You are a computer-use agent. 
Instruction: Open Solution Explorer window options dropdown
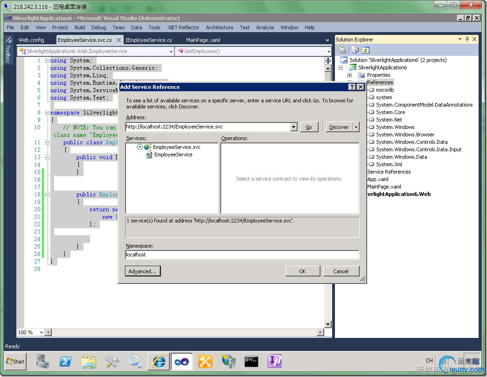point(460,39)
